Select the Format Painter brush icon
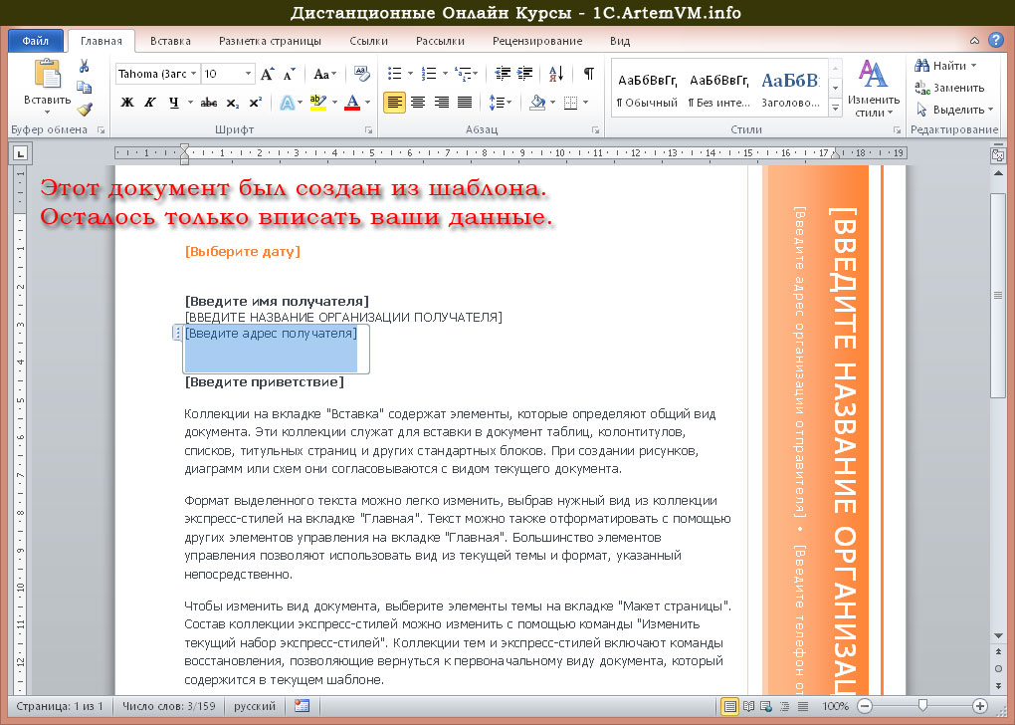Screen dimensions: 1015x725 pyautogui.click(x=85, y=110)
